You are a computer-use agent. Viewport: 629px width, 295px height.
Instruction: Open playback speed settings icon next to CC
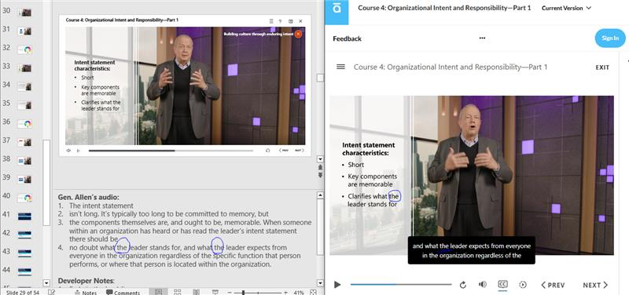tap(523, 285)
